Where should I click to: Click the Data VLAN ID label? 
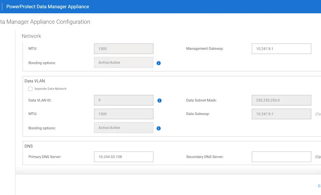[40, 100]
